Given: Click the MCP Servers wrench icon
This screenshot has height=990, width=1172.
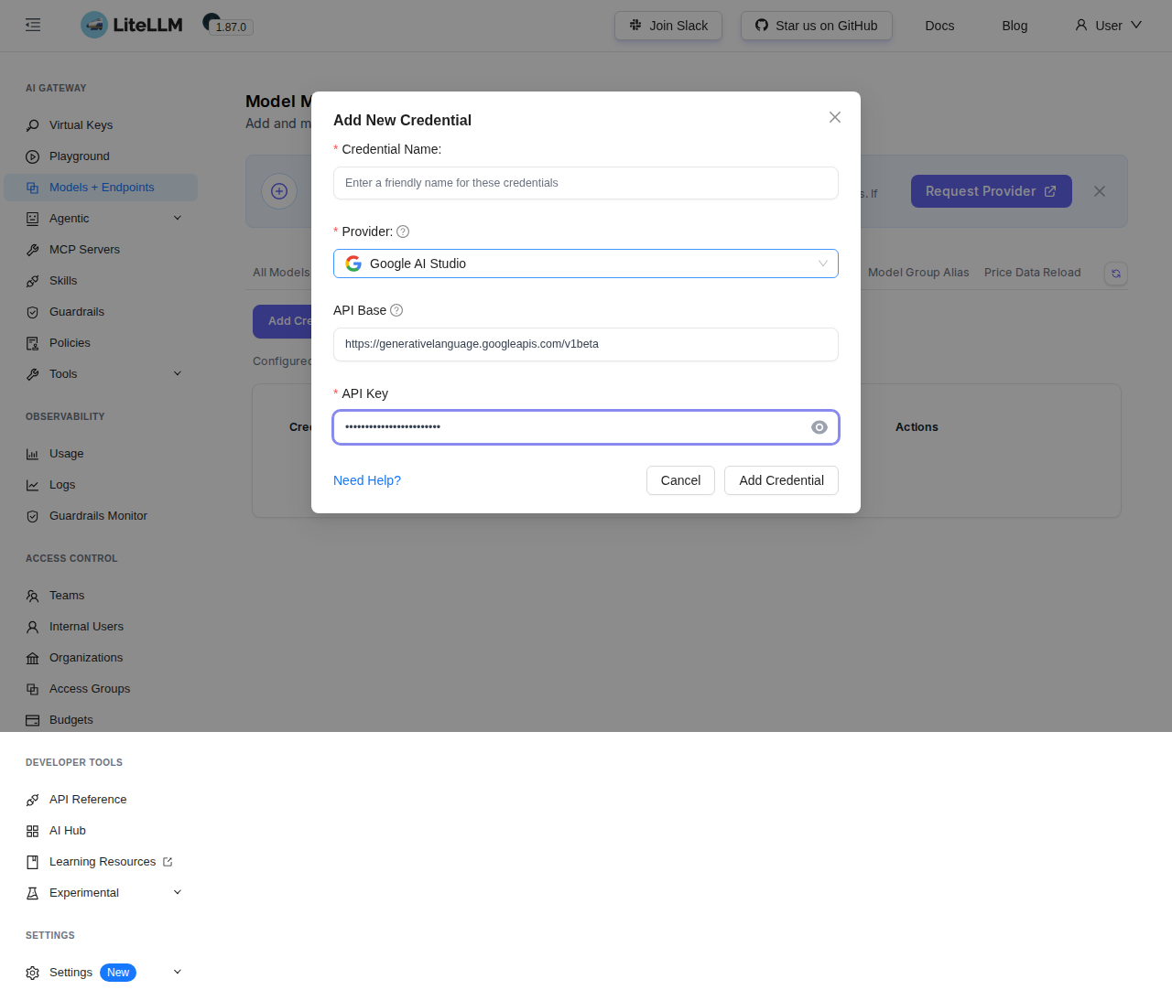Looking at the screenshot, I should click(33, 250).
